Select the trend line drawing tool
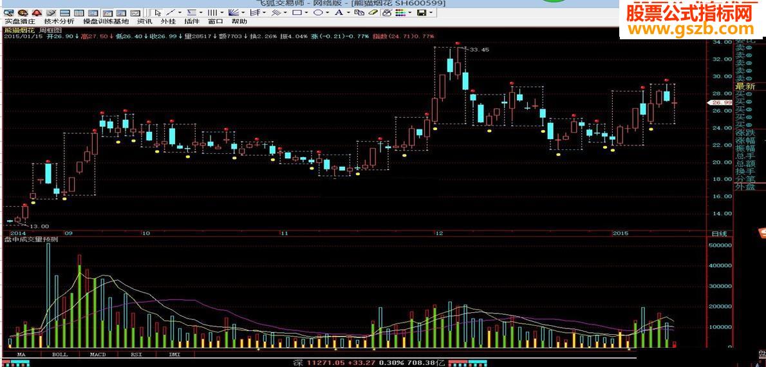The image size is (766, 367). 171,13
